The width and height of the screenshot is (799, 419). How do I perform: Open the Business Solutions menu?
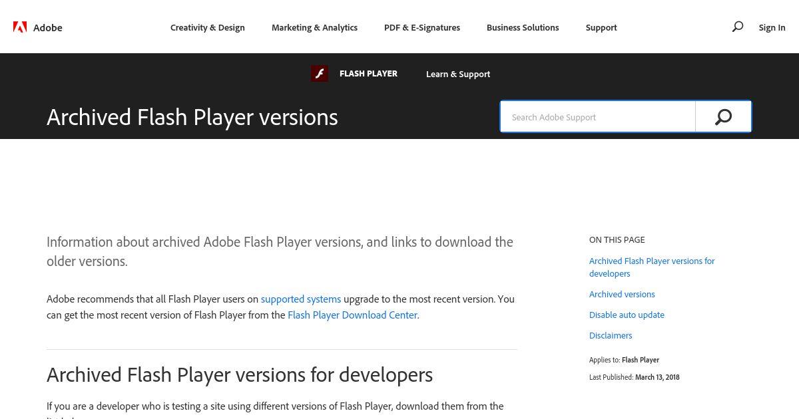[523, 27]
